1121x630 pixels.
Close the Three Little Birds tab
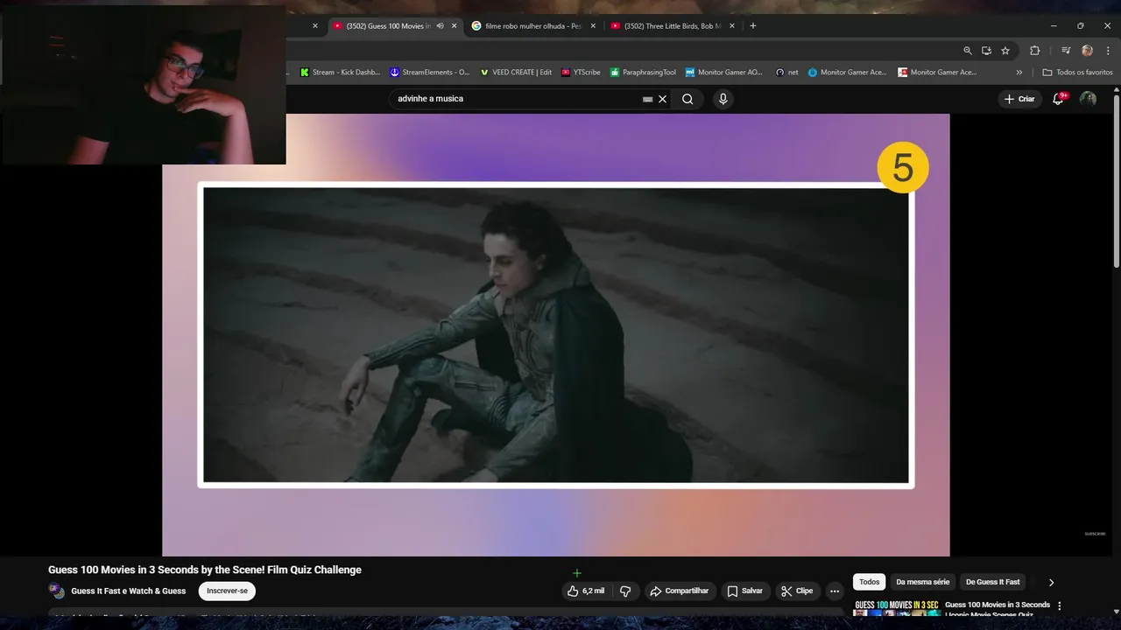[x=732, y=26]
